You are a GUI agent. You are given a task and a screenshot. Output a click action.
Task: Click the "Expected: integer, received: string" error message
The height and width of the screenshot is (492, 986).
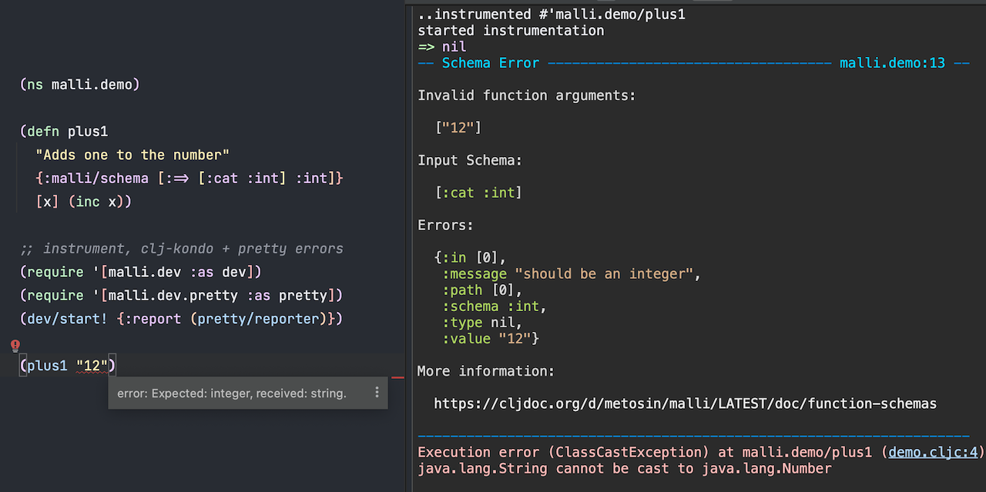[232, 393]
